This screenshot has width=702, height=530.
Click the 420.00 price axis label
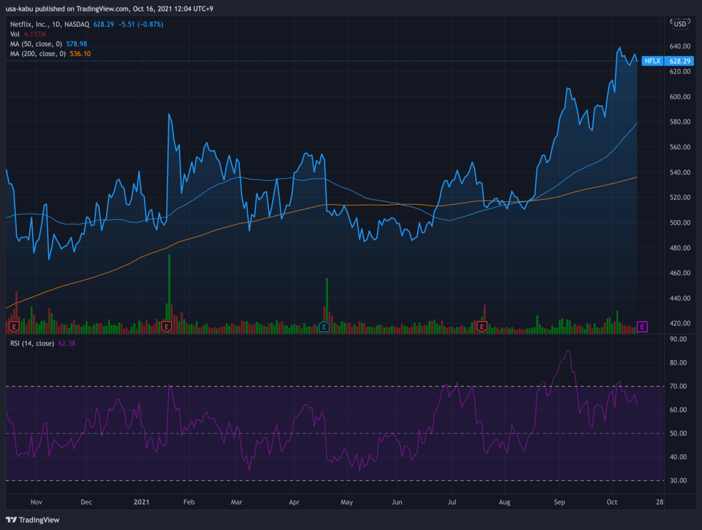[680, 323]
